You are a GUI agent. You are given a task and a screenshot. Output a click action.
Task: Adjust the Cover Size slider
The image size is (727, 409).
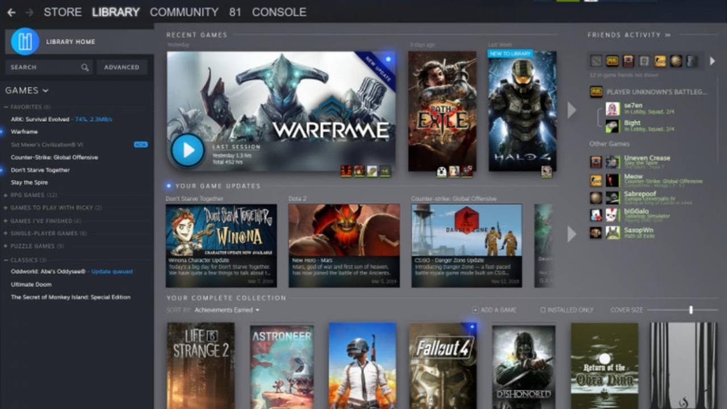point(691,310)
